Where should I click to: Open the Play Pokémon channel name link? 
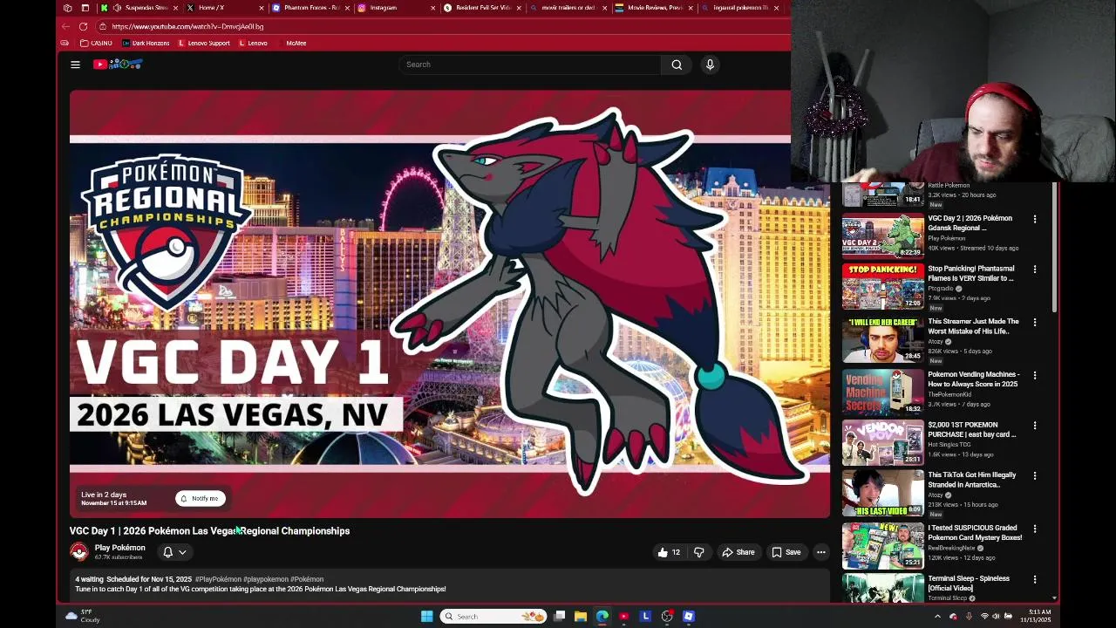[119, 548]
